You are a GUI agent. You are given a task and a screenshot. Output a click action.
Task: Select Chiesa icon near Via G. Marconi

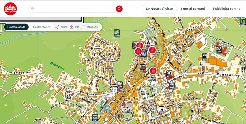pos(144,55)
